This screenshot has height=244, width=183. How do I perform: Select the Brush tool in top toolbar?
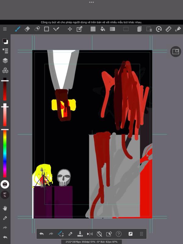(18, 29)
